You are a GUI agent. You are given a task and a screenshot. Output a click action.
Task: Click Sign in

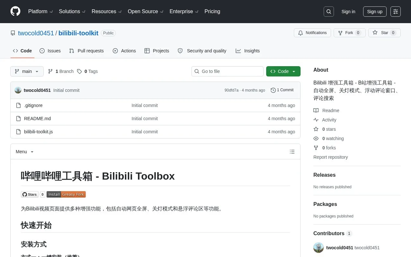pyautogui.click(x=348, y=12)
